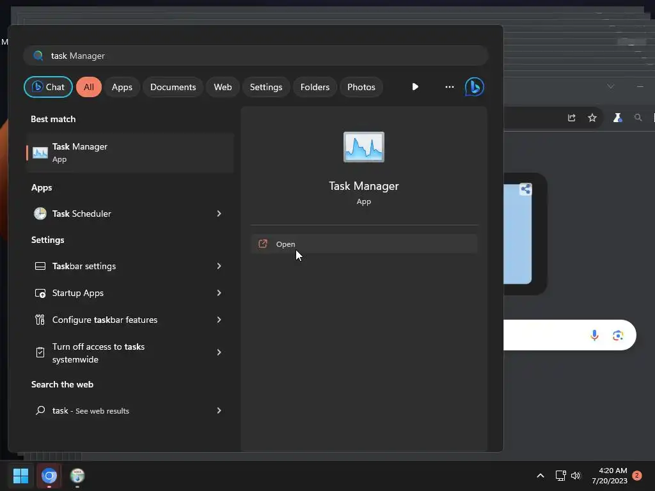Viewport: 655px width, 491px height.
Task: Click the Task Scheduler clock icon
Action: point(40,214)
